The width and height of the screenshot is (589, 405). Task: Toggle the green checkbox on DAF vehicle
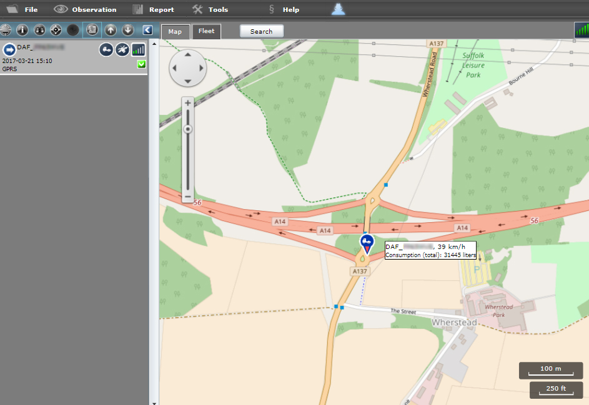[x=141, y=64]
